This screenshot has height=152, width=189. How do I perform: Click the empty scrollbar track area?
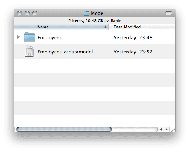(134, 129)
